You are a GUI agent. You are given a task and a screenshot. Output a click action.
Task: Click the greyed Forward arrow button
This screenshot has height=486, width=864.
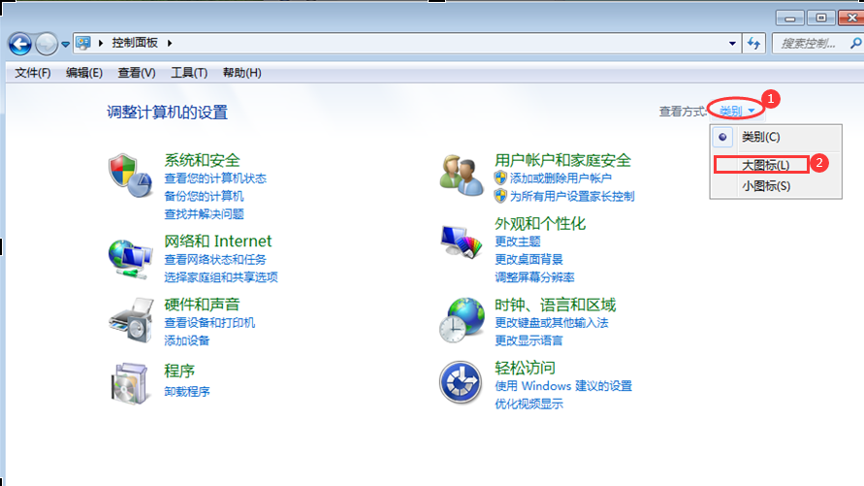(x=47, y=44)
